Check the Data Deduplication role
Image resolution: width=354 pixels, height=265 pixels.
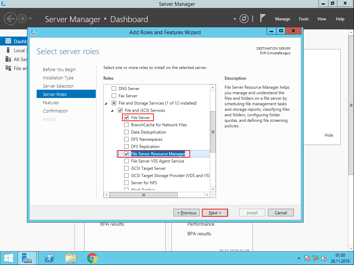(x=126, y=132)
